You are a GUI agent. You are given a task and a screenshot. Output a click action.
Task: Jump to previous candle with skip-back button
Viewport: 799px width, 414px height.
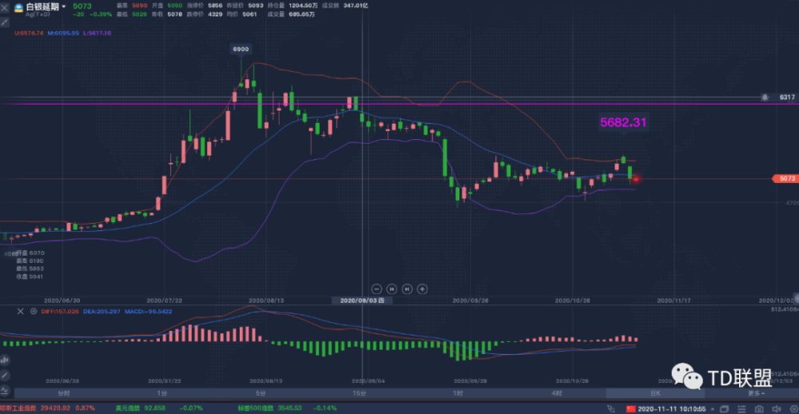pos(392,289)
